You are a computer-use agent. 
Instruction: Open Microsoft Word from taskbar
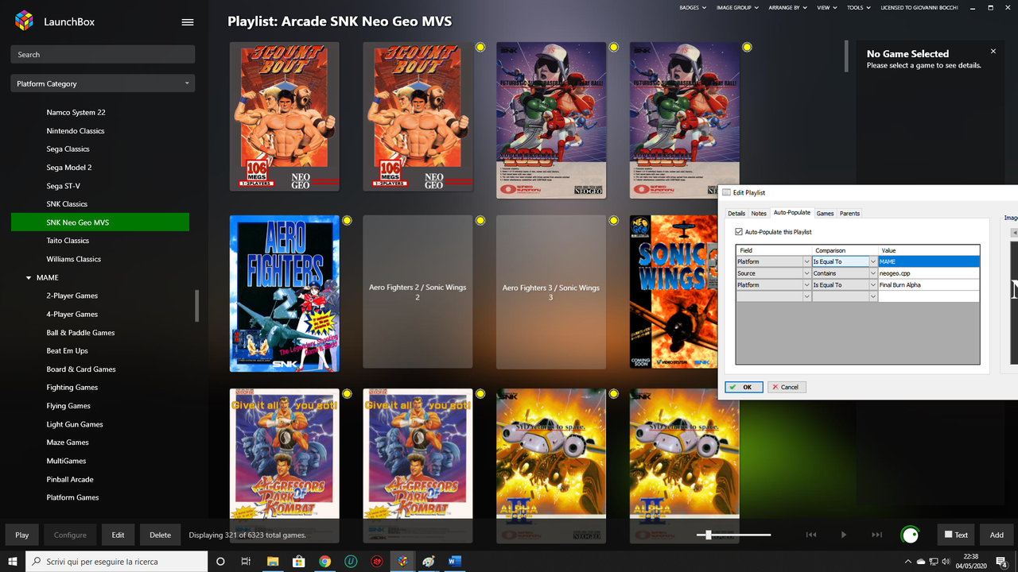(455, 561)
